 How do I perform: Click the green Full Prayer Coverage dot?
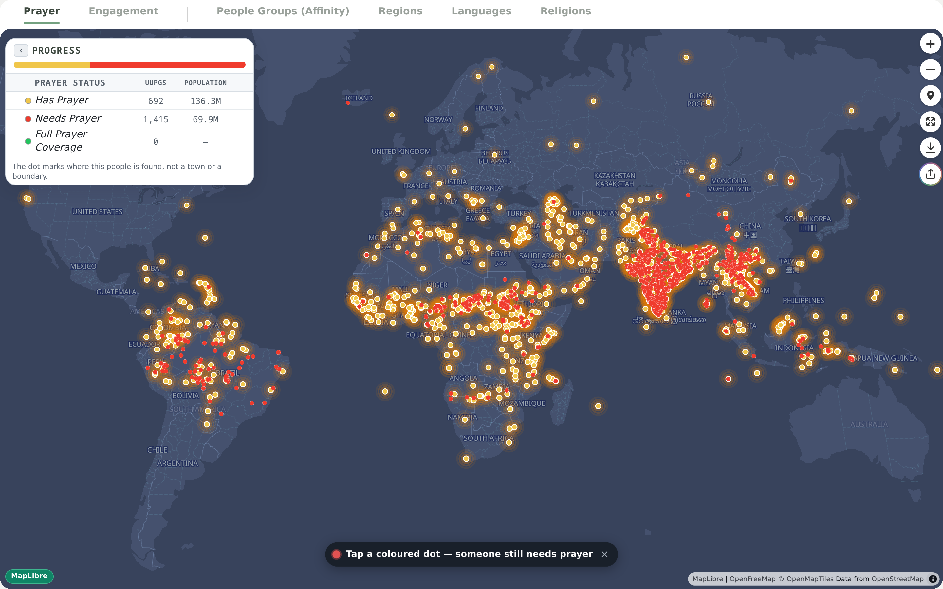28,141
